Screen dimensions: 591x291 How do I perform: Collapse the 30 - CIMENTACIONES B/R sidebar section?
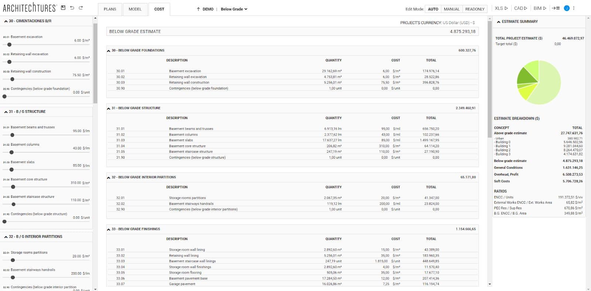6,21
